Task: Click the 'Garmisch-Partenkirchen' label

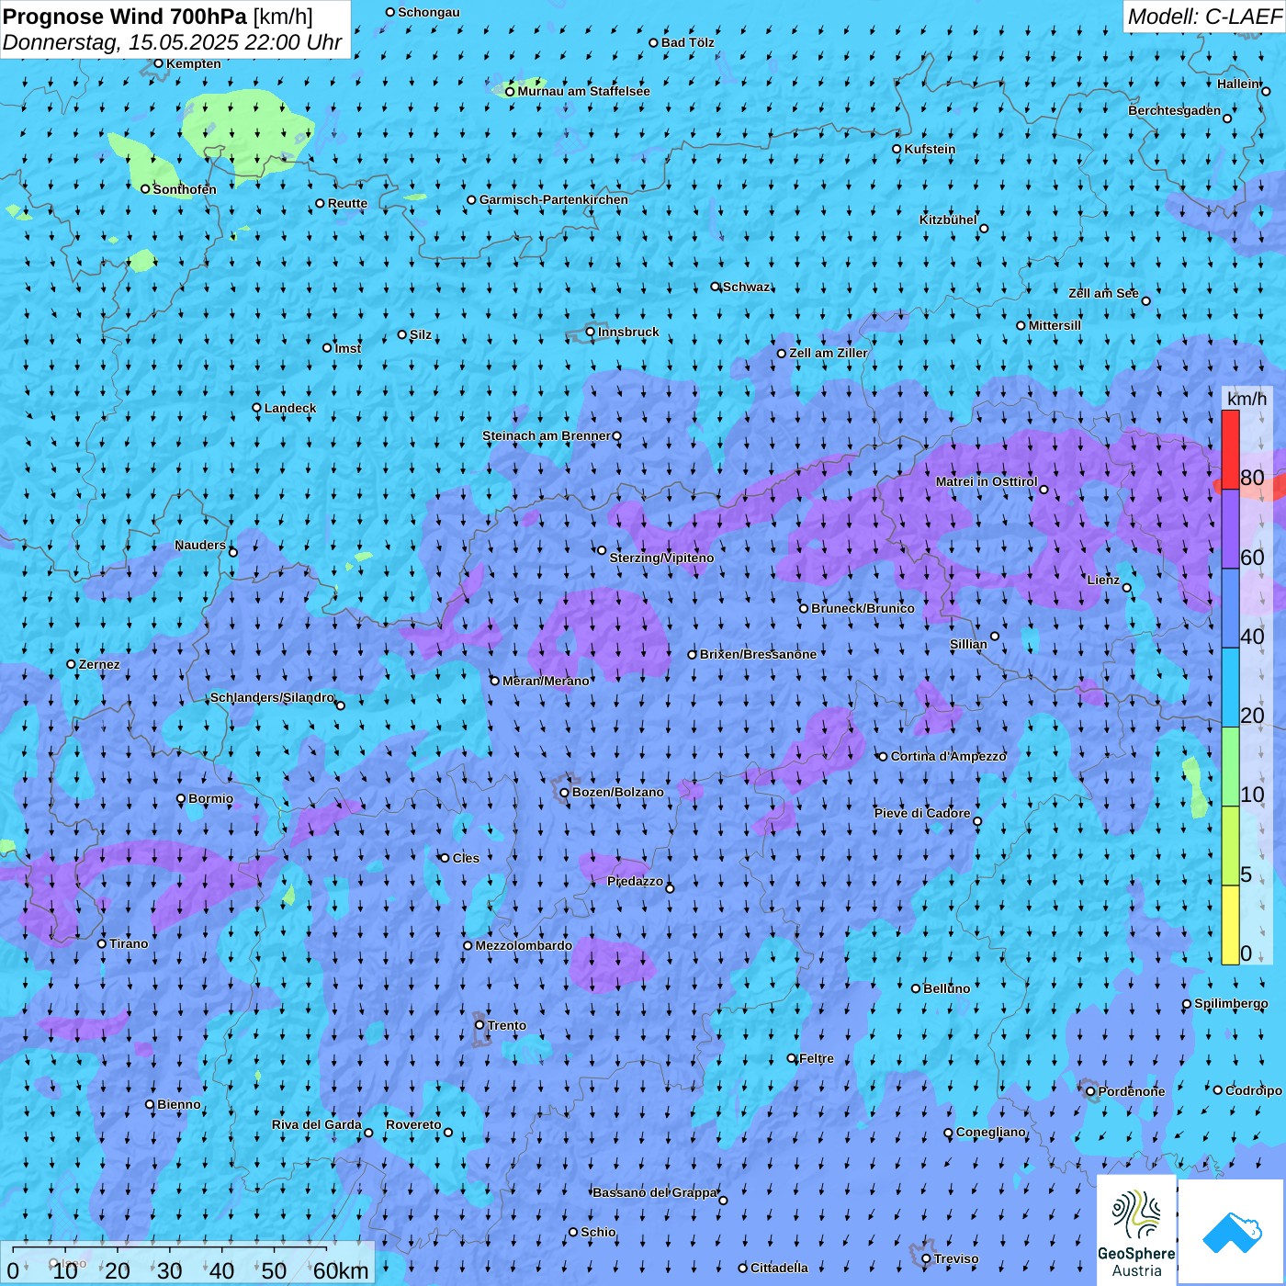Action: 554,199
